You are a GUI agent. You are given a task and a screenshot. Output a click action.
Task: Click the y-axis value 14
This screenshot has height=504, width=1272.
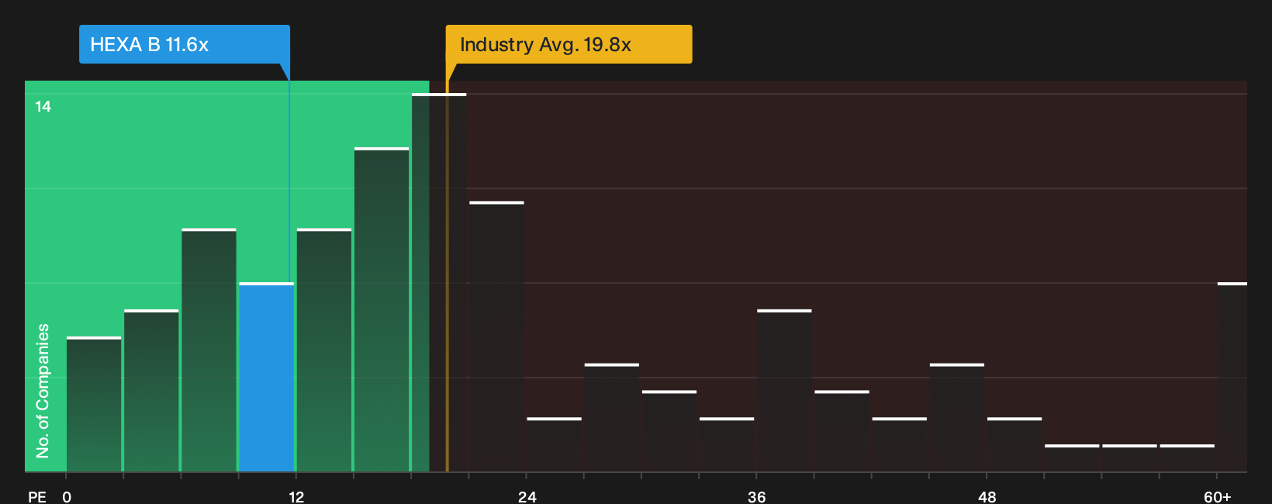[43, 106]
